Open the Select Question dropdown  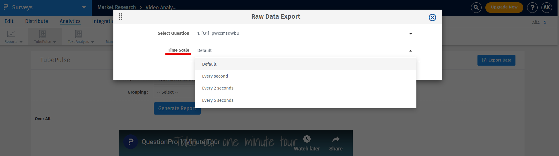pyautogui.click(x=305, y=34)
